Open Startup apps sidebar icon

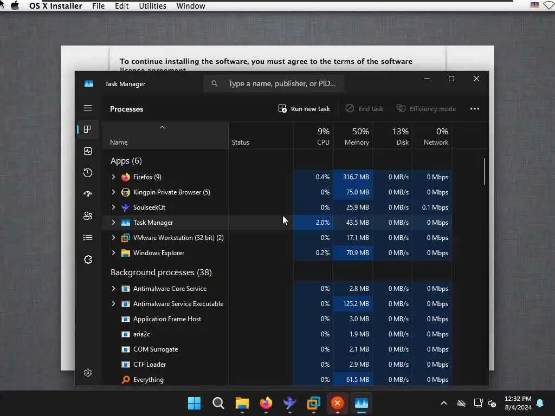[88, 194]
